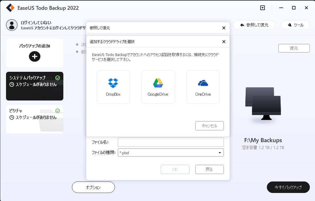Open オプション settings button

[x=93, y=187]
